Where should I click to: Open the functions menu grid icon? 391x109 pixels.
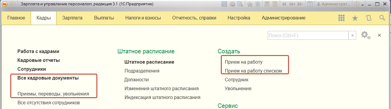(x=341, y=18)
